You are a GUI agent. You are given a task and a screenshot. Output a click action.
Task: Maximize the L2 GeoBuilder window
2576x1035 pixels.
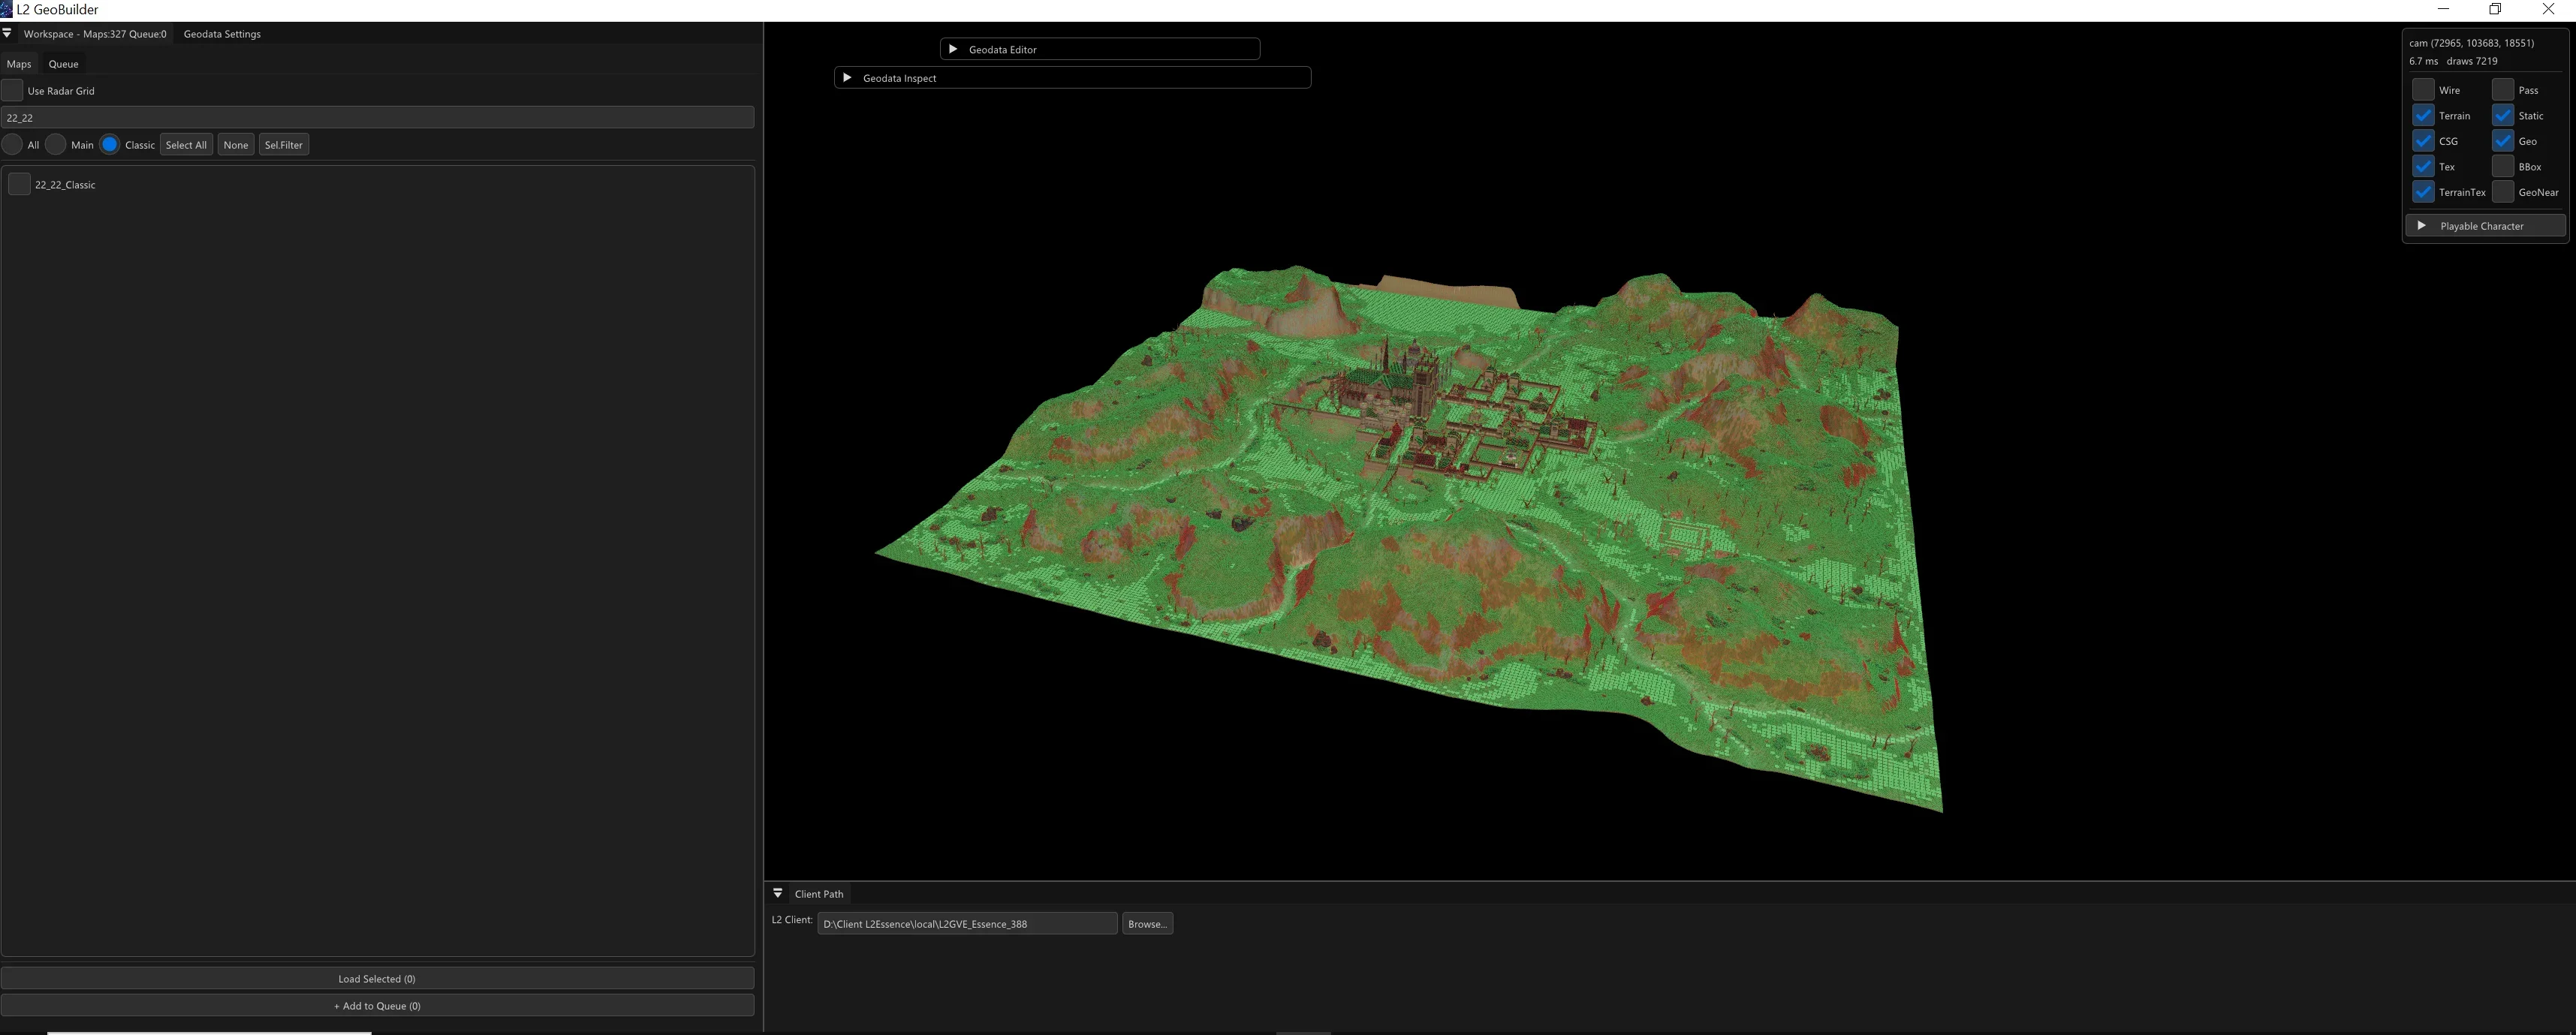(2495, 9)
